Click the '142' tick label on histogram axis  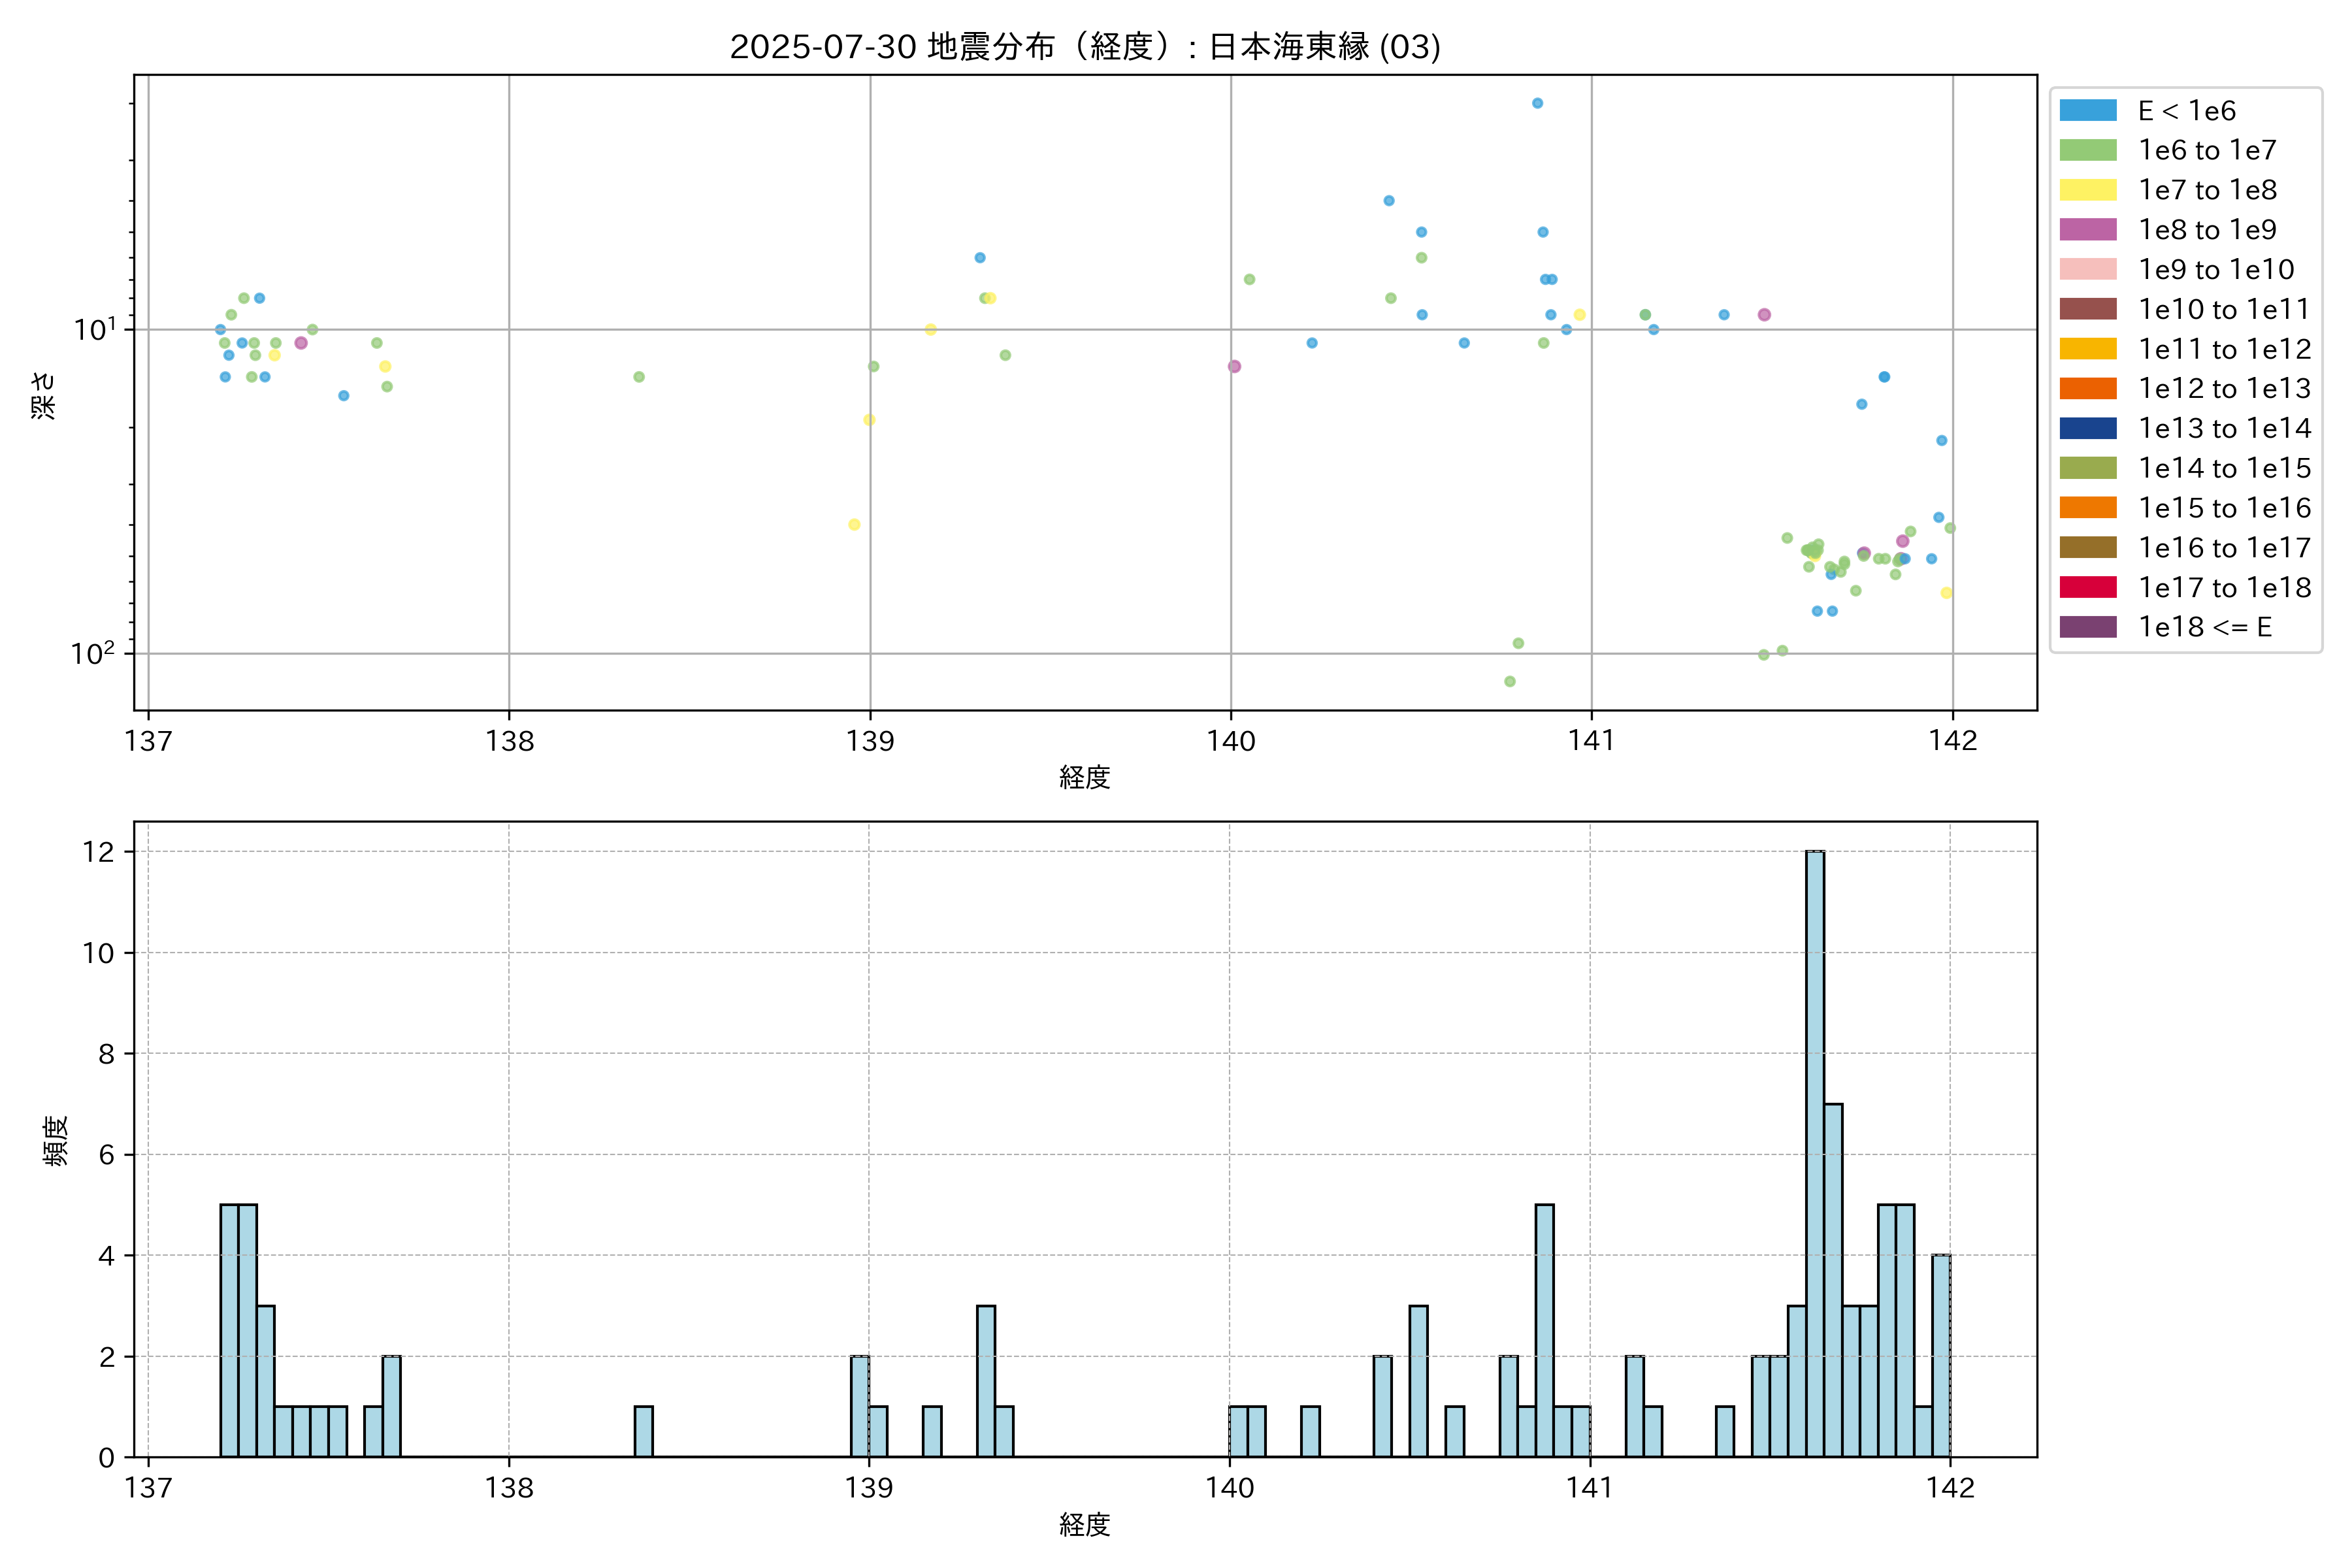tap(1950, 1488)
